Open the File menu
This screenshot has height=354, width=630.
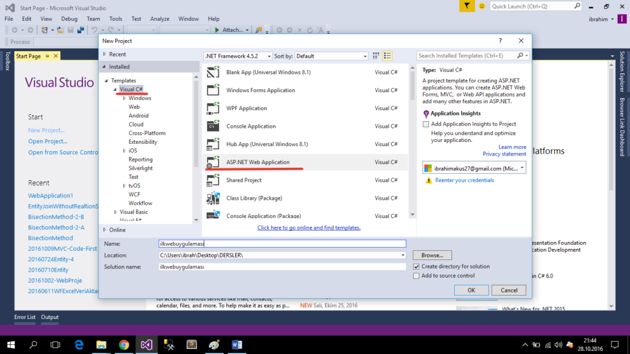pyautogui.click(x=9, y=19)
